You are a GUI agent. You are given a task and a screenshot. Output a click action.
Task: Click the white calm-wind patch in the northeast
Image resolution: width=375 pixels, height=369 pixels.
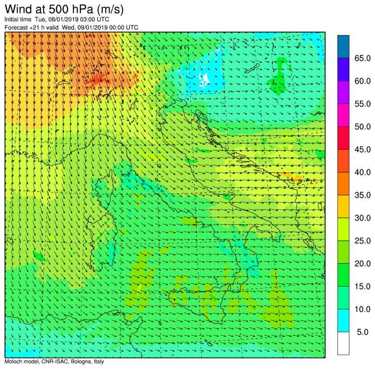click(x=204, y=80)
